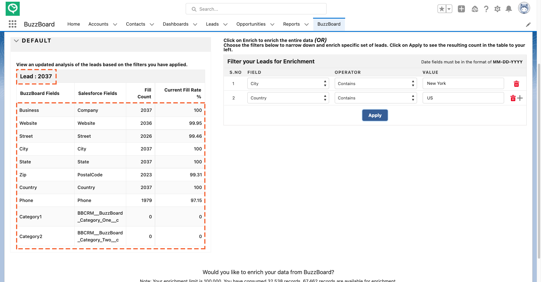Image resolution: width=541 pixels, height=282 pixels.
Task: Open the Dashboards tab
Action: click(176, 24)
